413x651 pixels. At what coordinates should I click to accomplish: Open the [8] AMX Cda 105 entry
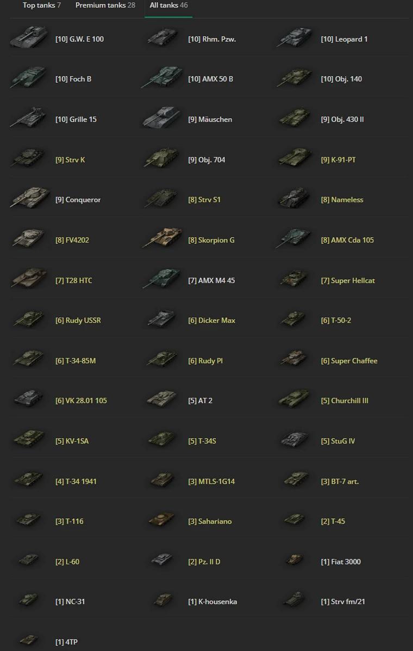click(347, 240)
